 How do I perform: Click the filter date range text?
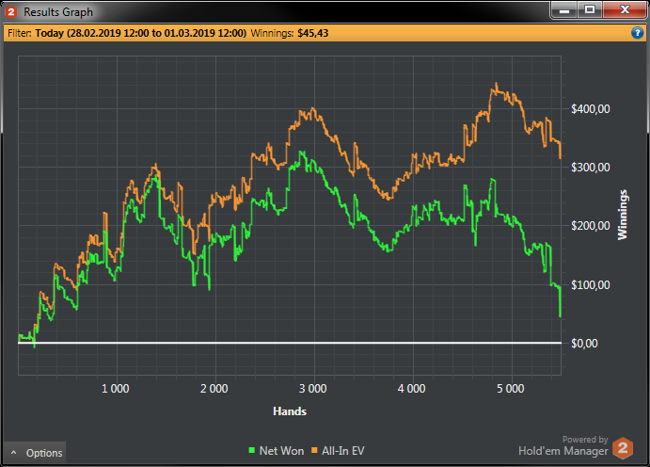point(140,33)
